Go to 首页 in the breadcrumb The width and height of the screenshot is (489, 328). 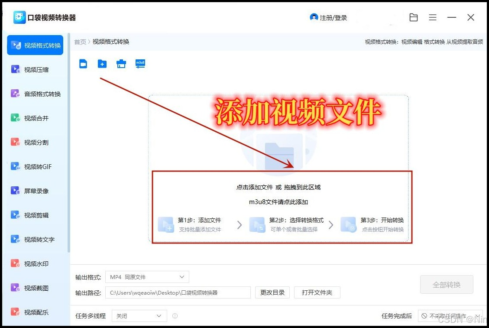pyautogui.click(x=80, y=42)
